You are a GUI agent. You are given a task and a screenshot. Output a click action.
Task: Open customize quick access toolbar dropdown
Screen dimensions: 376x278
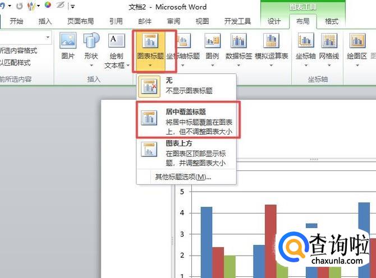tap(72, 7)
